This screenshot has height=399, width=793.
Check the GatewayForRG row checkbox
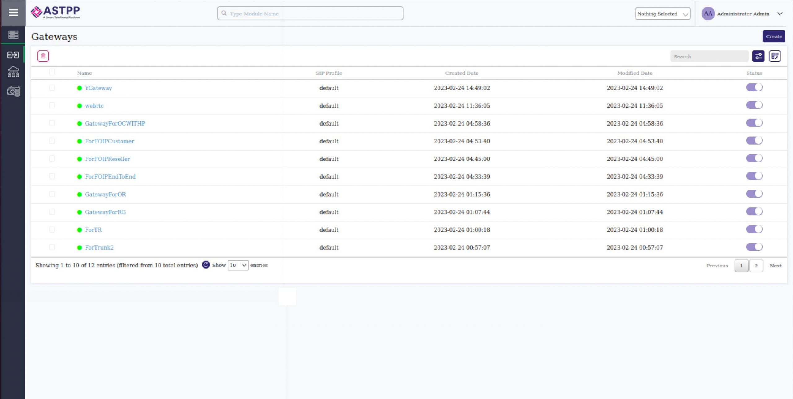52,212
